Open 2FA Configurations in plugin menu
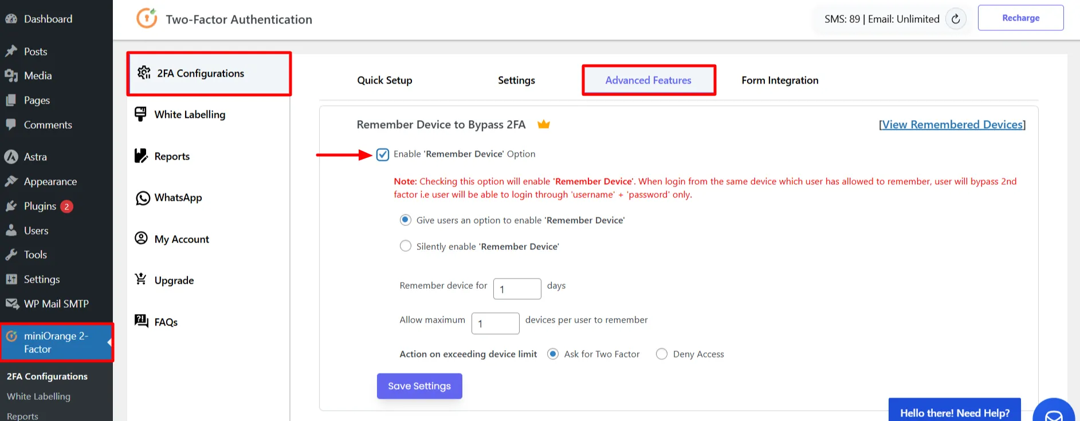 pyautogui.click(x=209, y=73)
